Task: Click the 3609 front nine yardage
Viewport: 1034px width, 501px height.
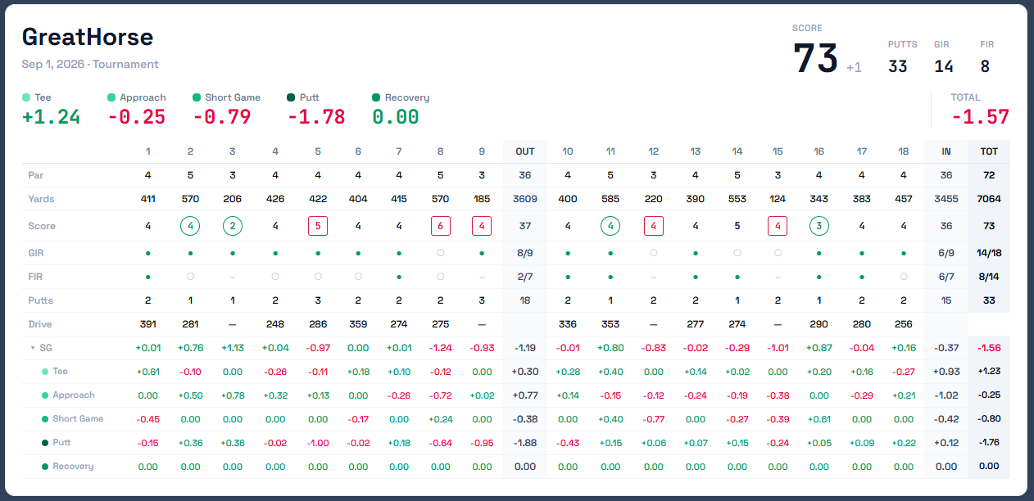Action: point(525,199)
